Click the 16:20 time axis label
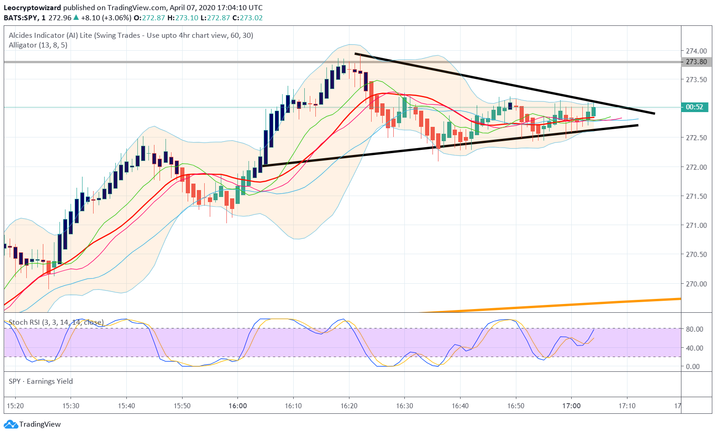The image size is (716, 435). [x=349, y=406]
